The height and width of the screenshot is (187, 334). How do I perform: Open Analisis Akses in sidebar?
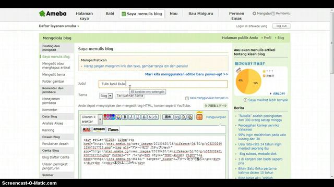click(53, 123)
